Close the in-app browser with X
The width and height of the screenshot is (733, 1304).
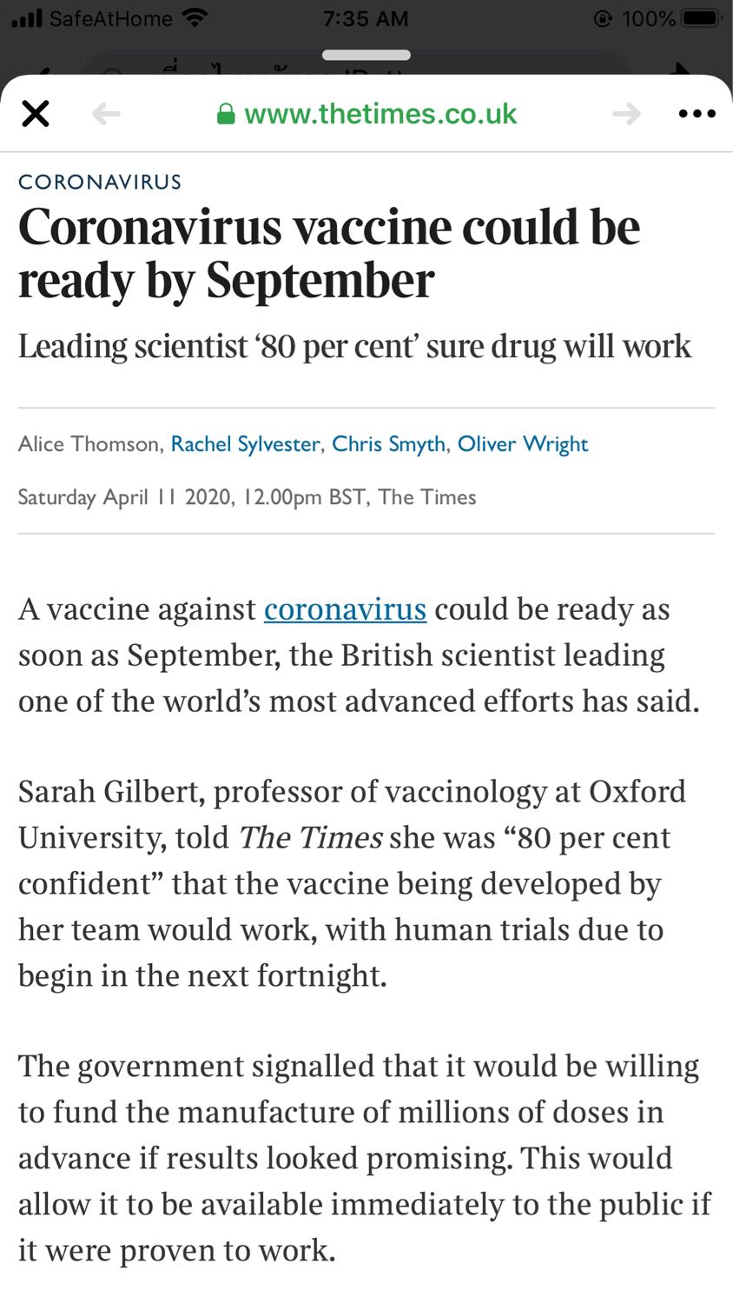(35, 113)
